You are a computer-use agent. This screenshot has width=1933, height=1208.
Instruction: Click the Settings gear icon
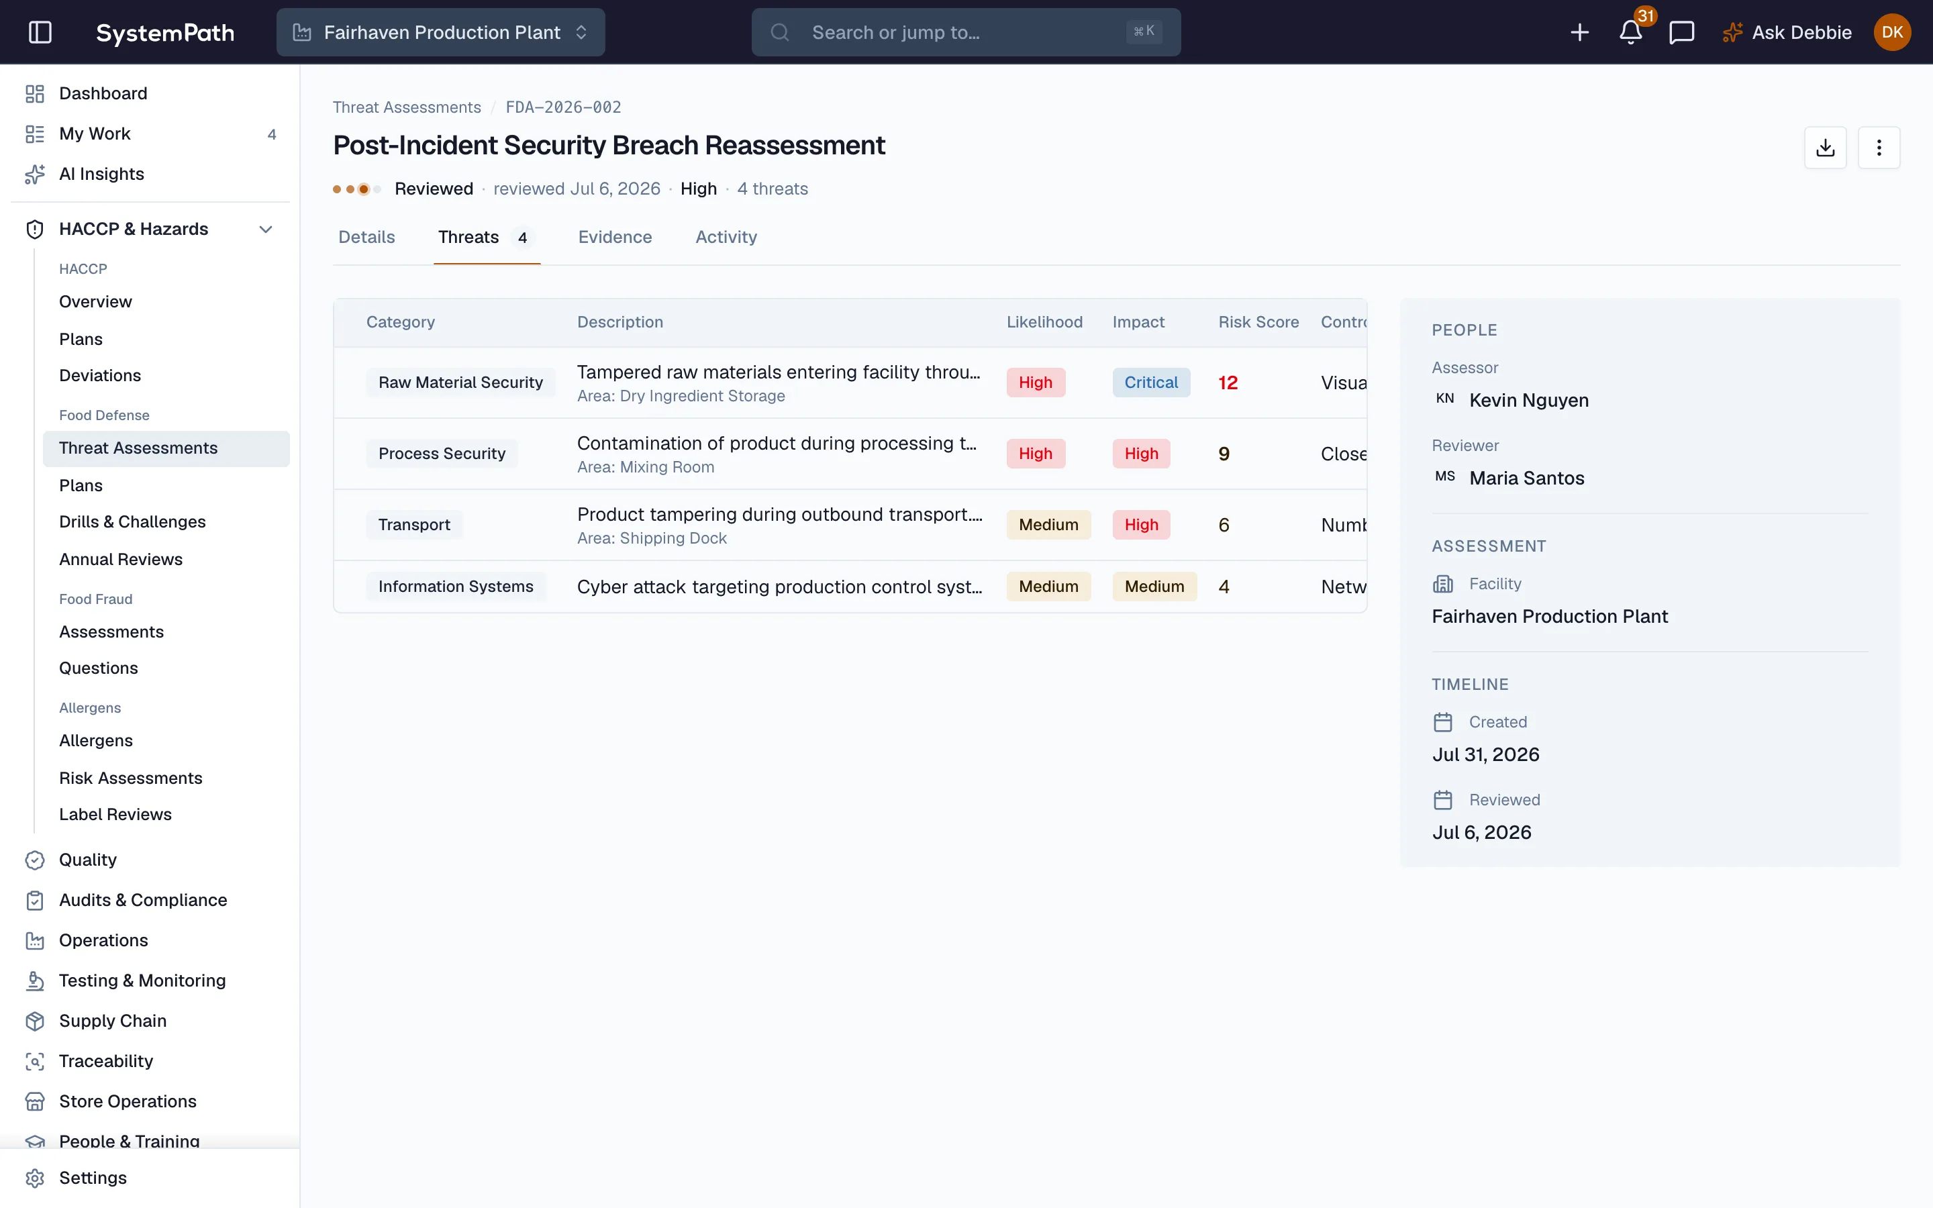coord(35,1178)
